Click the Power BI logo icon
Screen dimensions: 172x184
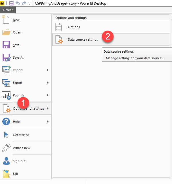click(x=2, y=3)
